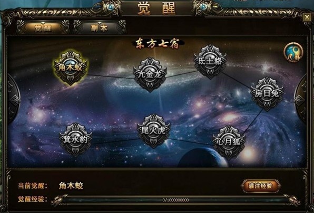This screenshot has height=213, width=314.
Task: Select the 亢金龙 constellation emblem
Action: (150, 74)
